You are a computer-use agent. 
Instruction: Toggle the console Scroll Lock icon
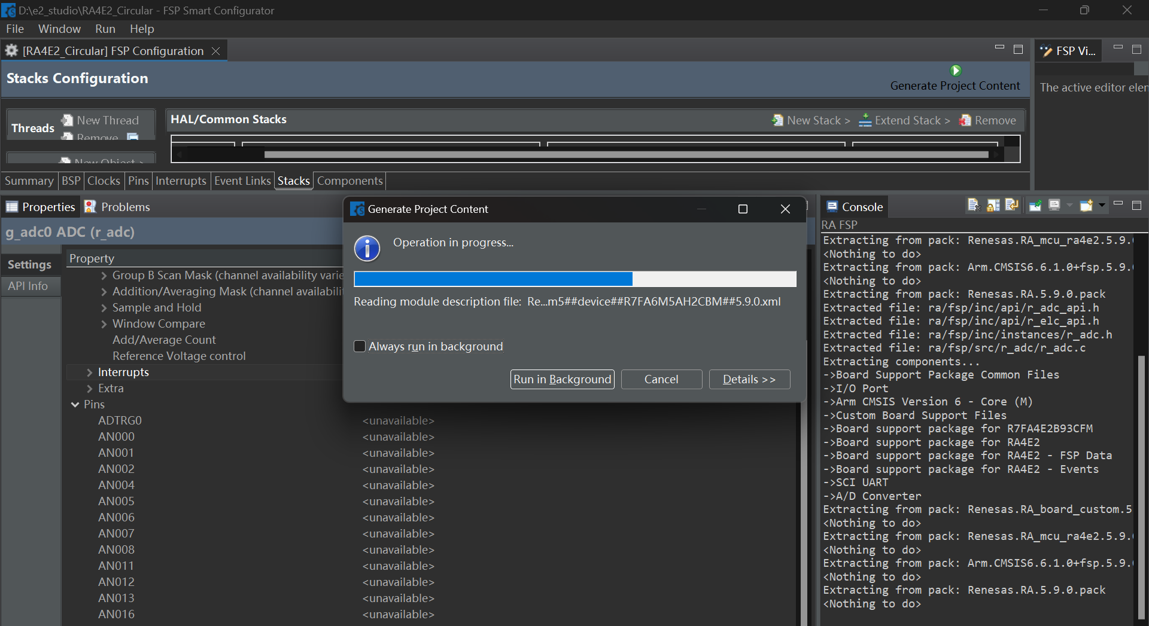point(993,206)
